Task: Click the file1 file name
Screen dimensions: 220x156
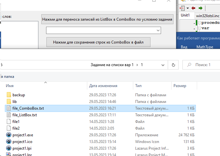Action: click(16, 122)
